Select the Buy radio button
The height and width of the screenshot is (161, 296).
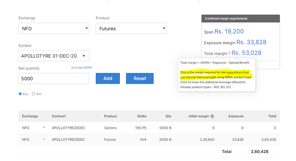(x=20, y=94)
